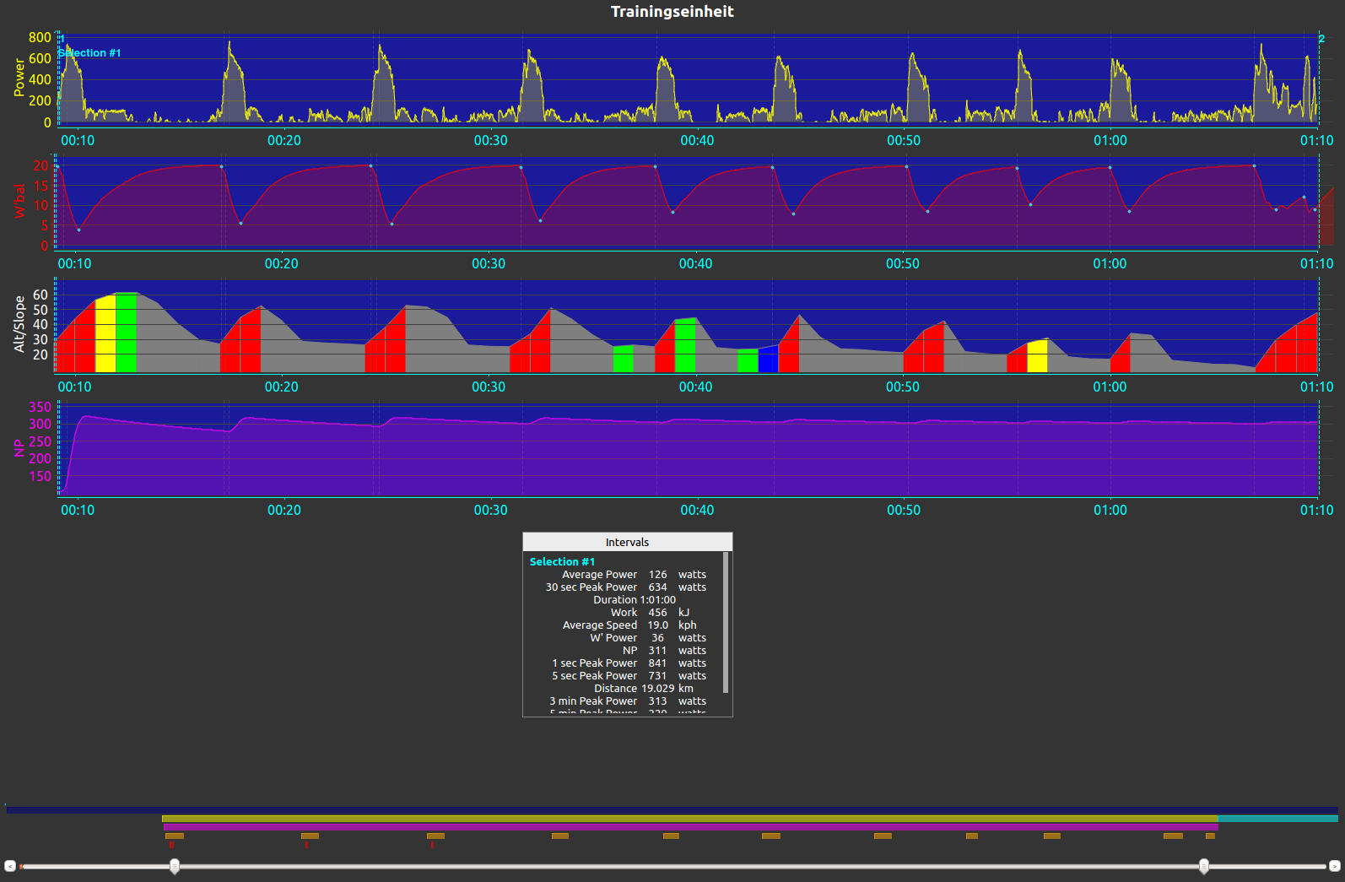
Task: Click the teal bar segment at the right end
Action: pos(1277,819)
